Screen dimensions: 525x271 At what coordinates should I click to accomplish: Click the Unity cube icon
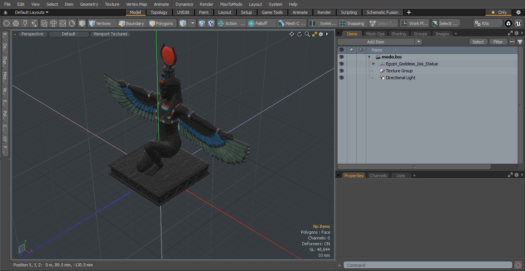pos(508,23)
